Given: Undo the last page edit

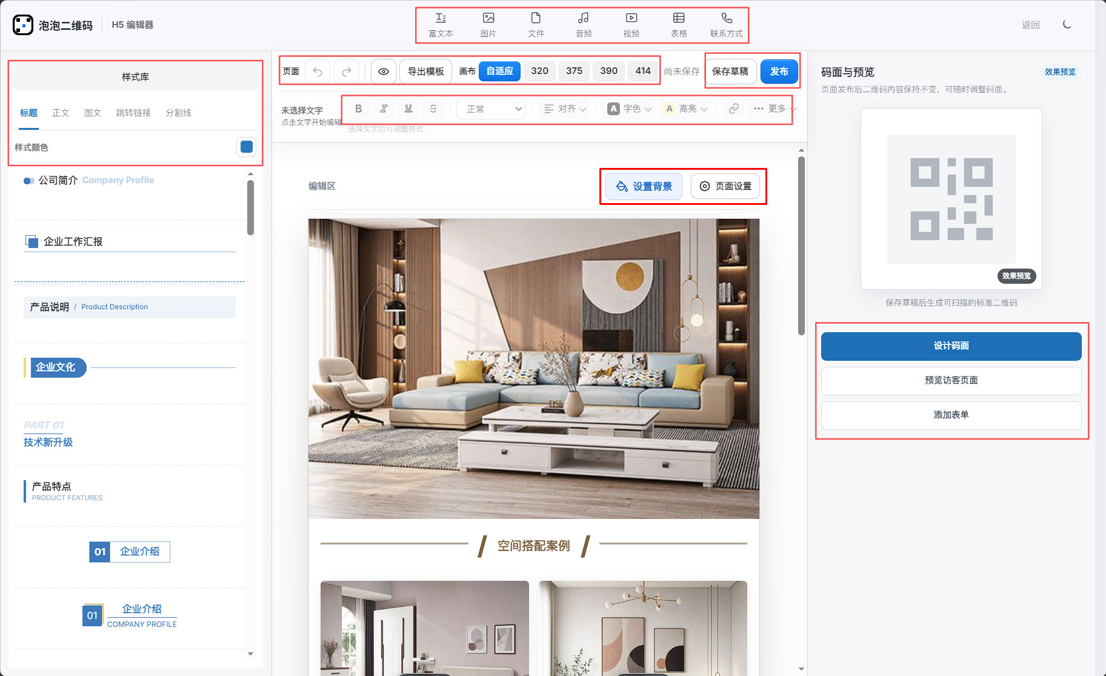Looking at the screenshot, I should (318, 72).
